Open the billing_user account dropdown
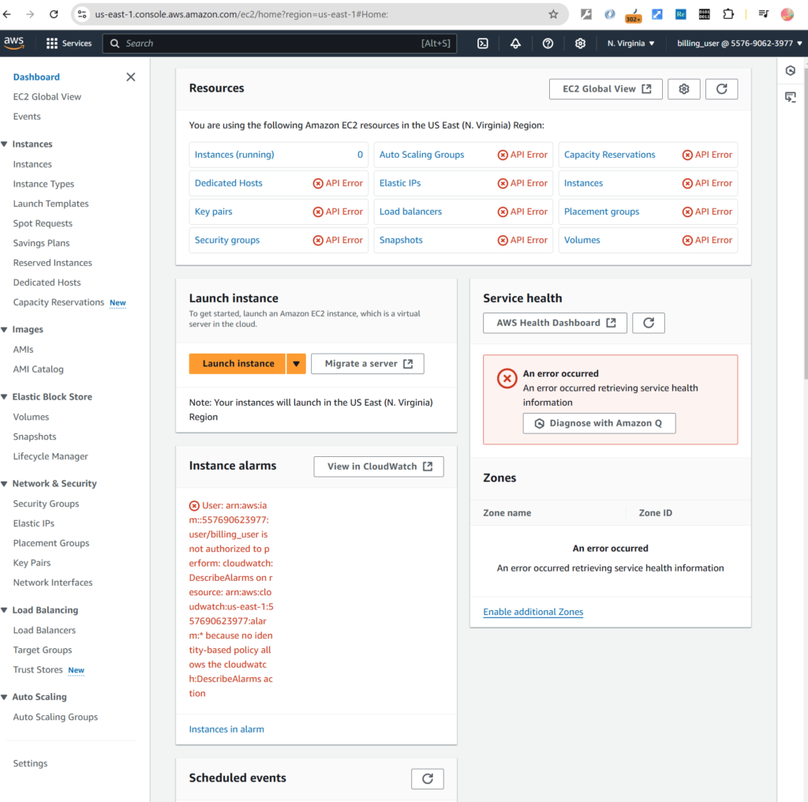Viewport: 808px width, 802px height. (739, 43)
